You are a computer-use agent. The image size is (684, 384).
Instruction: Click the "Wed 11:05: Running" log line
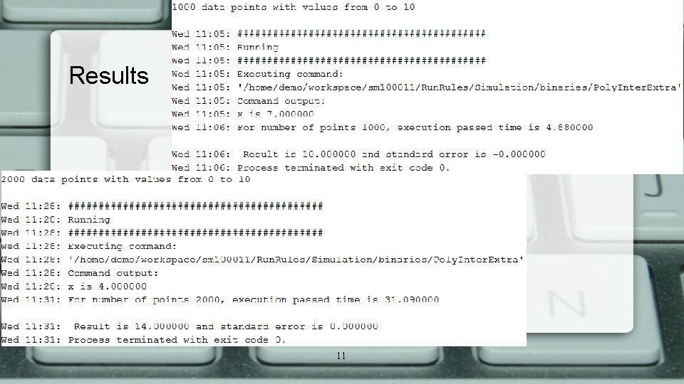coord(224,47)
